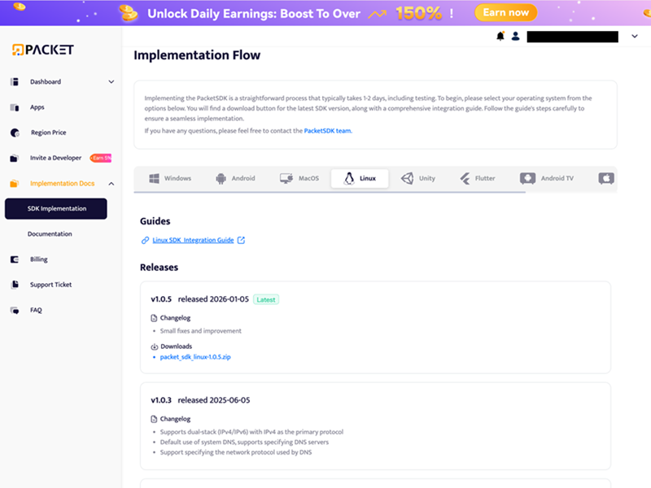
Task: Click the system DNS changelog entry
Action: pyautogui.click(x=244, y=442)
